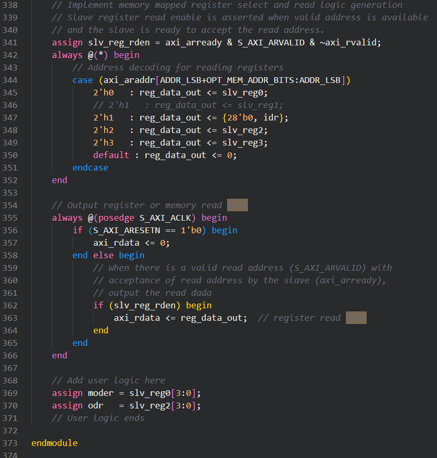
Task: Click line number 341 in the gutter
Action: point(10,42)
